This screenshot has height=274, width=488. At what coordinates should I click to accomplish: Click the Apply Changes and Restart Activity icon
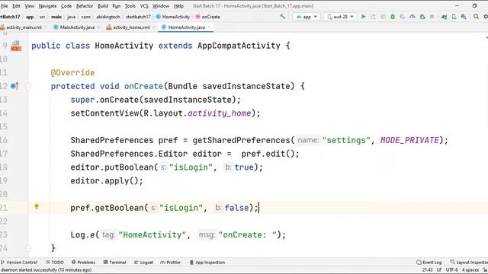(x=373, y=17)
